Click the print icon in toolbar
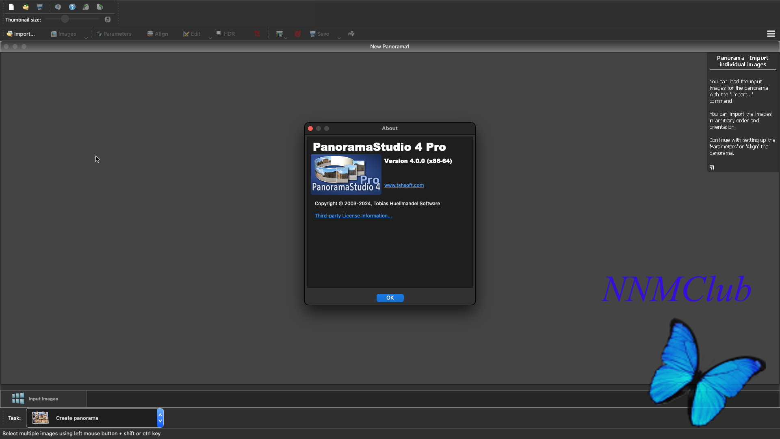 [x=351, y=34]
